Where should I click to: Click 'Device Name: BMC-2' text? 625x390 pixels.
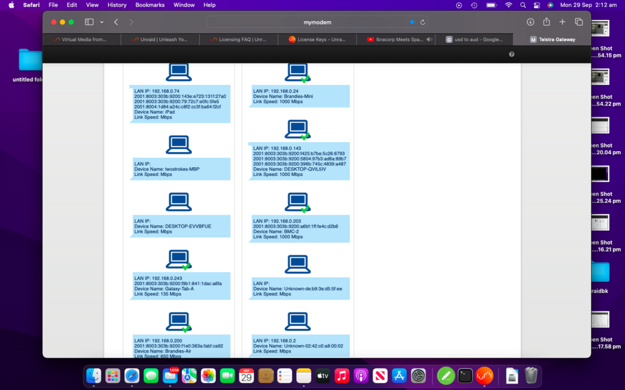pos(276,232)
